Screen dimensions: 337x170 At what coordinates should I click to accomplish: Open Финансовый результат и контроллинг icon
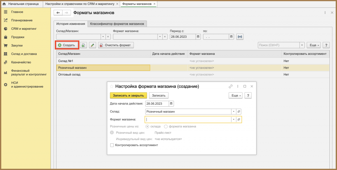click(x=6, y=73)
